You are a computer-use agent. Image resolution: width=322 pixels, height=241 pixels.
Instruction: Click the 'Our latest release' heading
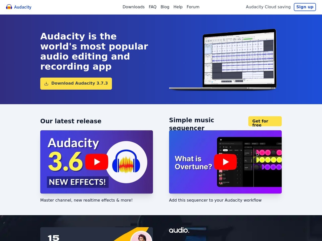coord(71,121)
